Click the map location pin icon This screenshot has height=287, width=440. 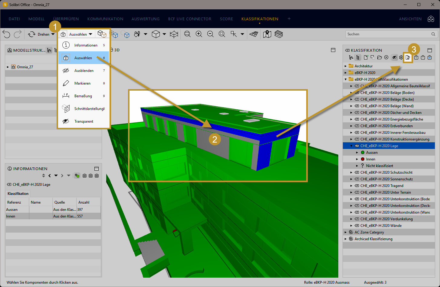coord(267,34)
